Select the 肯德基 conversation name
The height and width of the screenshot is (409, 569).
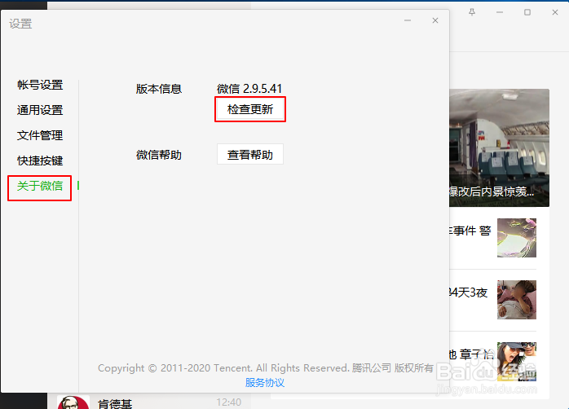coord(115,403)
